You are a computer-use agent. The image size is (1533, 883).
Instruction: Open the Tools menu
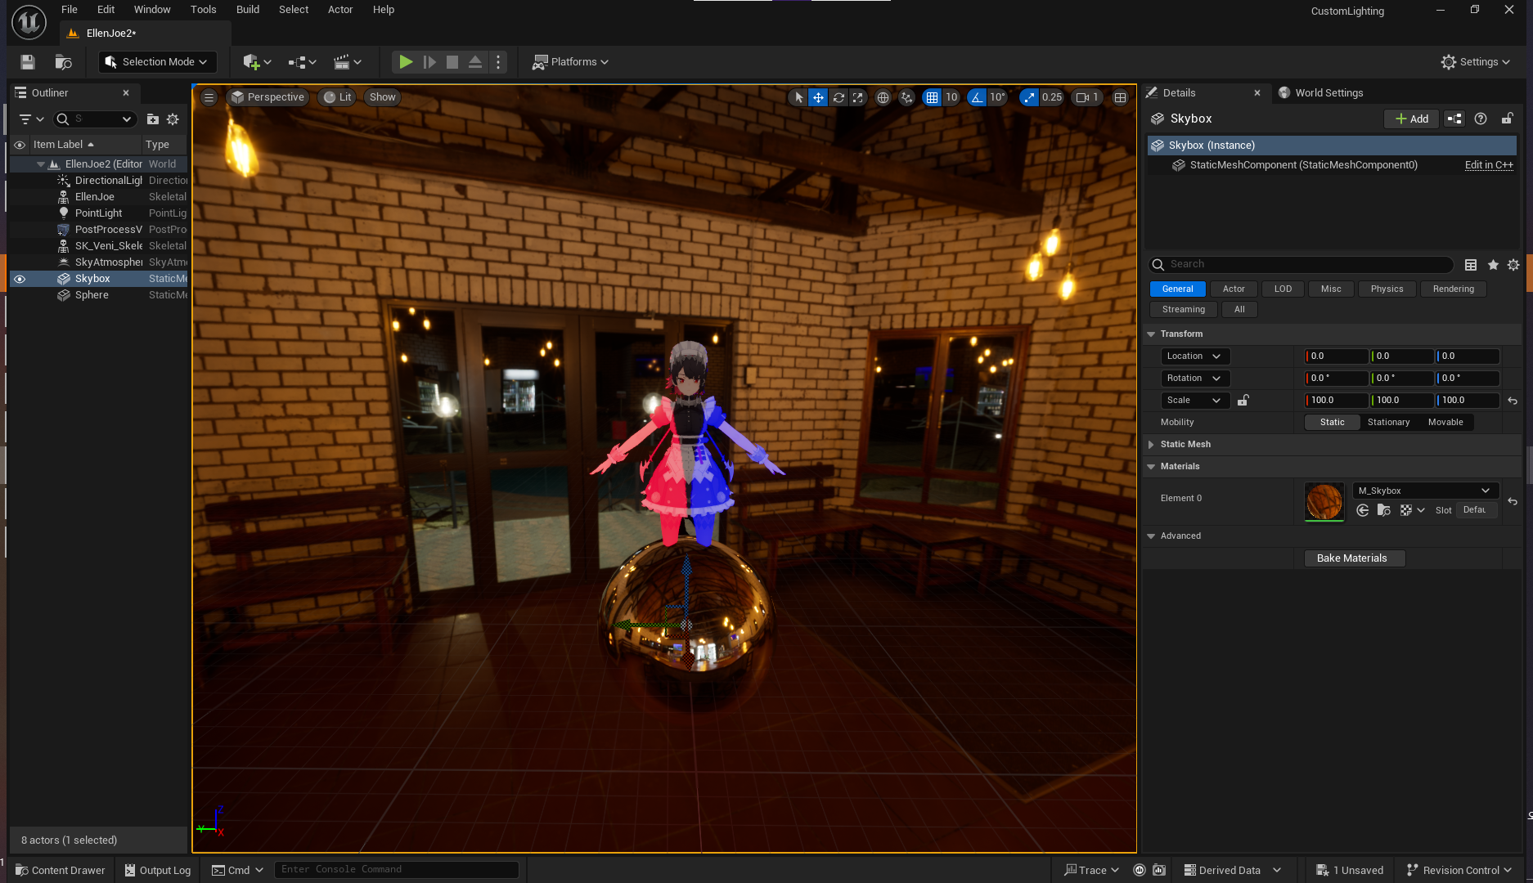point(204,10)
